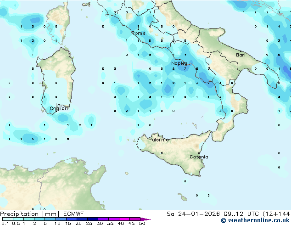Click the Catania city label
The width and height of the screenshot is (291, 225).
point(199,157)
